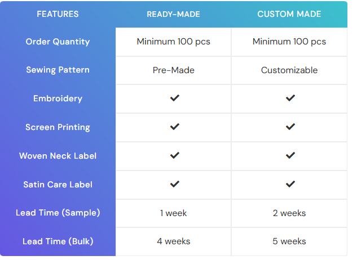
Task: Click Woven Neck Label checkmark under Ready-Made
Action: [174, 155]
